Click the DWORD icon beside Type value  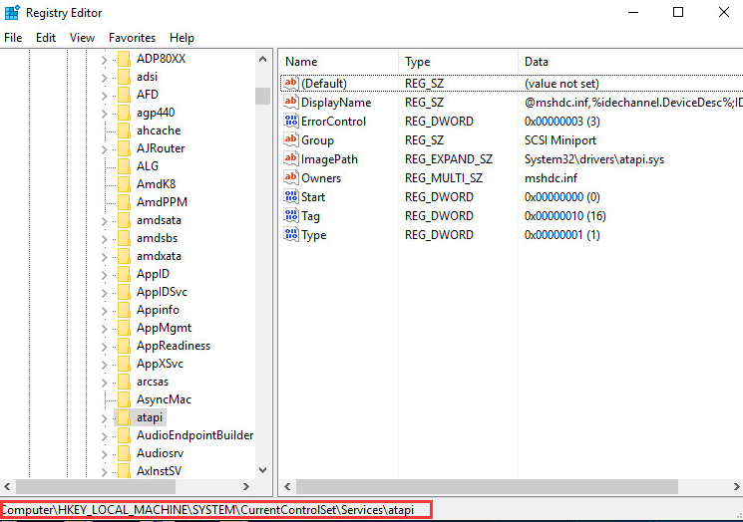coord(291,235)
